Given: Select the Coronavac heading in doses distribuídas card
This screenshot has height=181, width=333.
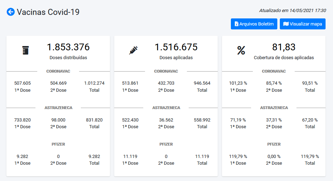Looking at the screenshot, I should pyautogui.click(x=58, y=71).
